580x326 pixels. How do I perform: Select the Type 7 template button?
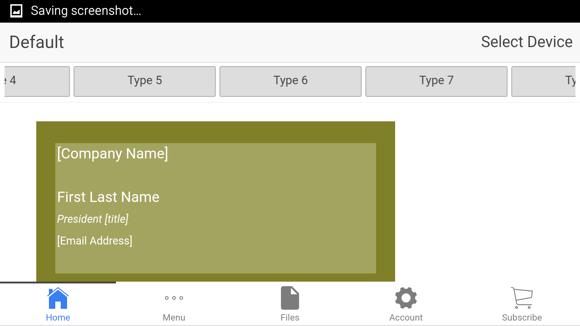click(437, 81)
